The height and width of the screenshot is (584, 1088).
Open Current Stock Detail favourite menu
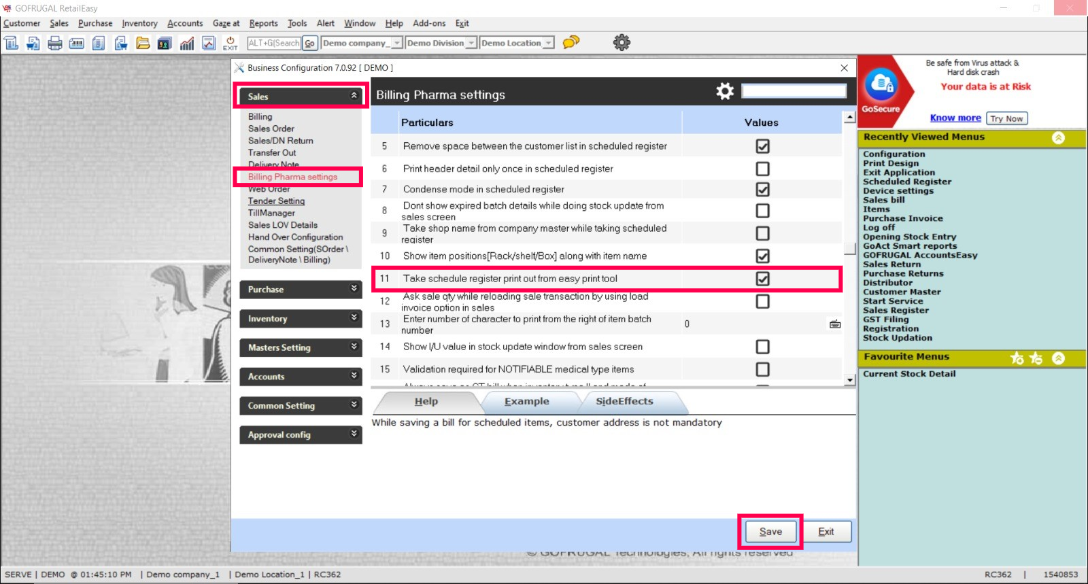click(909, 374)
